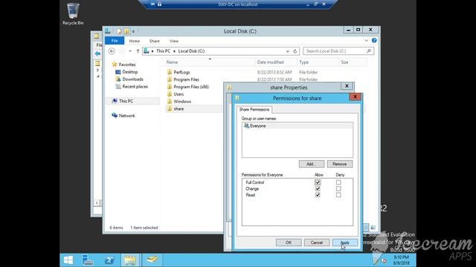Open Recent places in navigation pane
476x267 pixels.
(135, 87)
